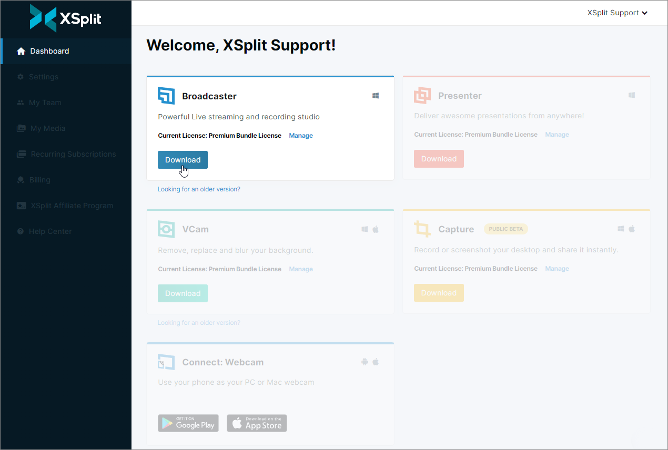Click the Broadcaster card title
This screenshot has height=450, width=668.
(x=209, y=96)
